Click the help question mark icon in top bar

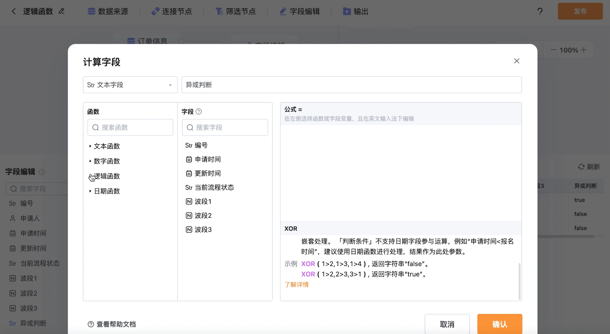coord(540,11)
